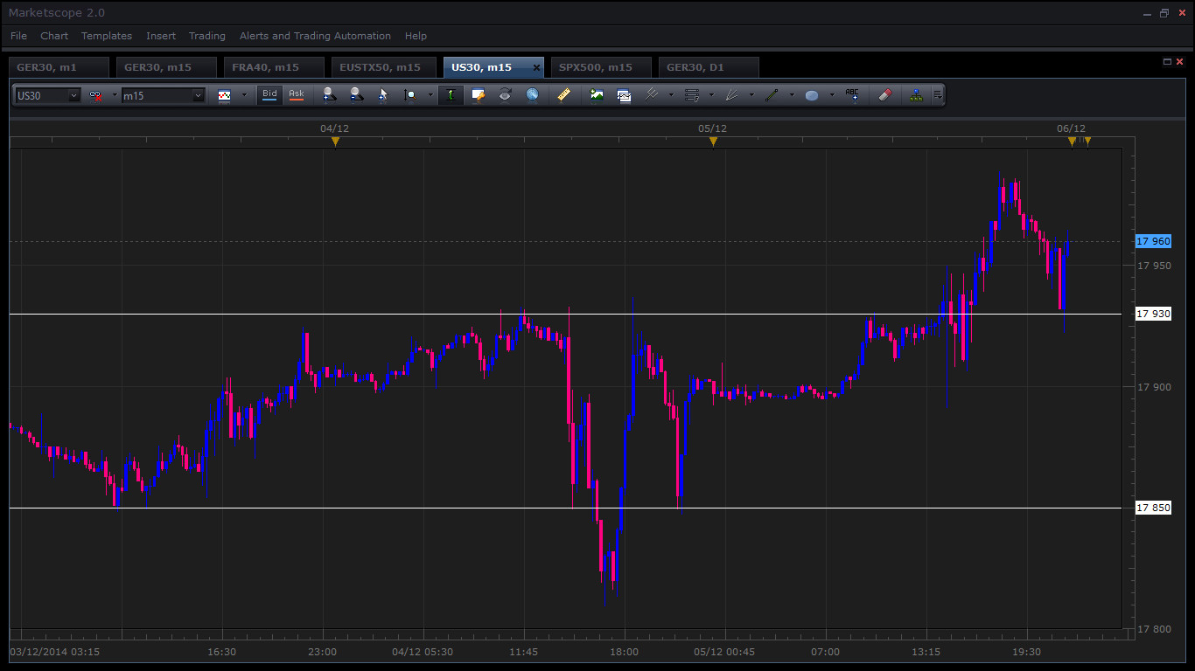This screenshot has width=1195, height=671.
Task: Click the stacked chart windows icon
Action: click(624, 95)
